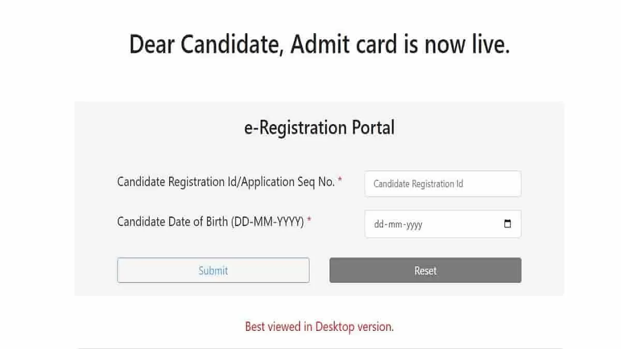
Task: Click the 'Candidate Registration Id' placeholder text
Action: coord(418,184)
